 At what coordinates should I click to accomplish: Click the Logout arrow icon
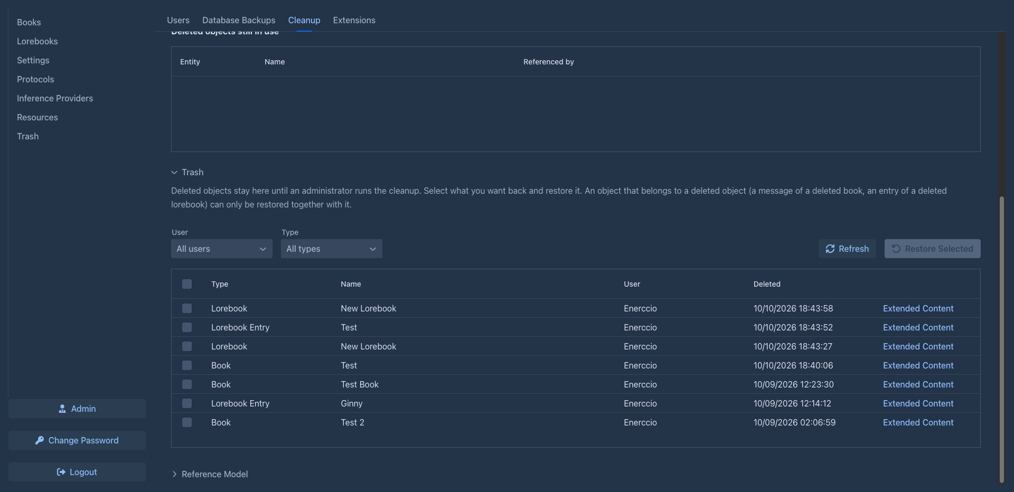[x=61, y=472]
